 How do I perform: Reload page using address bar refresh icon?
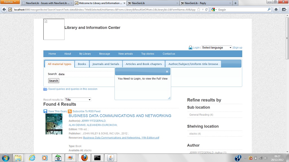pyautogui.click(x=206, y=10)
